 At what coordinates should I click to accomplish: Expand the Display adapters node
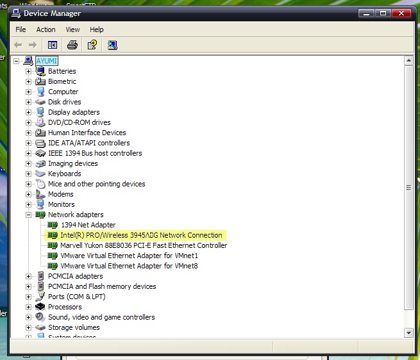click(28, 112)
